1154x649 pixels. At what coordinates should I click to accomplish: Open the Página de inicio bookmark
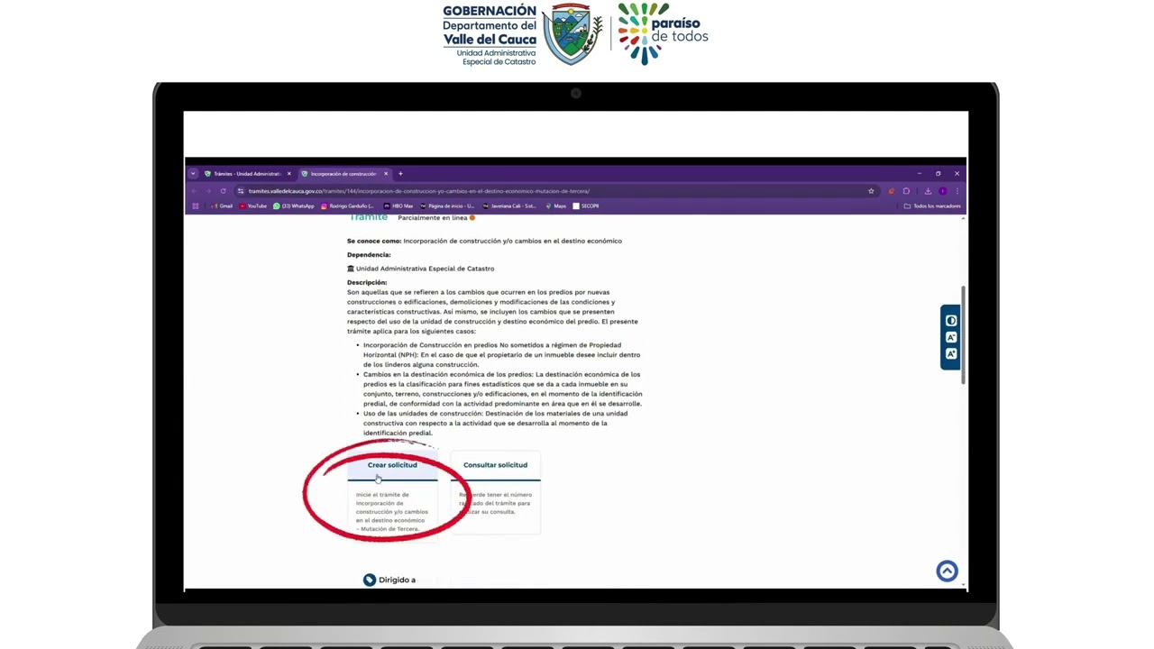446,206
